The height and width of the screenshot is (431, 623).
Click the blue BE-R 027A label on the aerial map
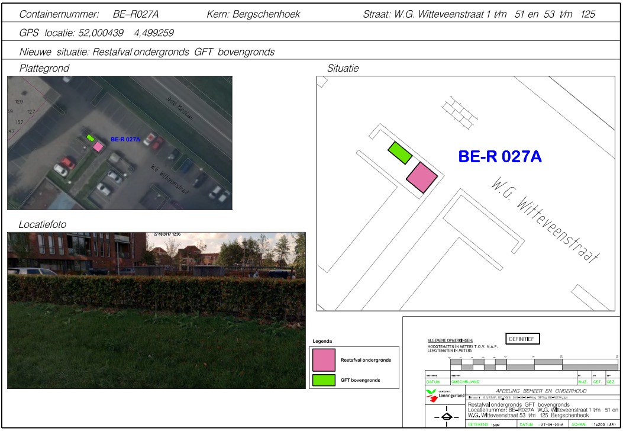(125, 140)
